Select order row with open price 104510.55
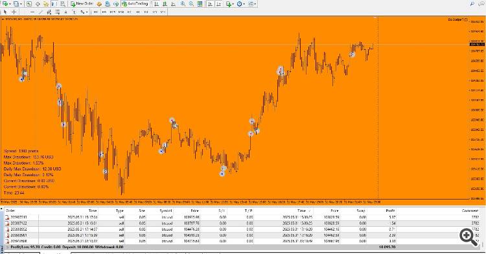The height and width of the screenshot is (254, 486). pyautogui.click(x=242, y=235)
